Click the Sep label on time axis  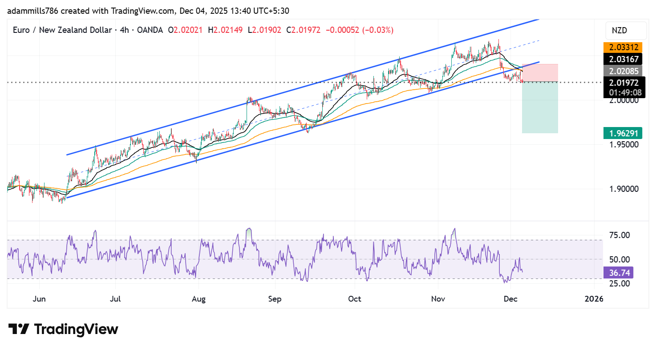(x=275, y=299)
